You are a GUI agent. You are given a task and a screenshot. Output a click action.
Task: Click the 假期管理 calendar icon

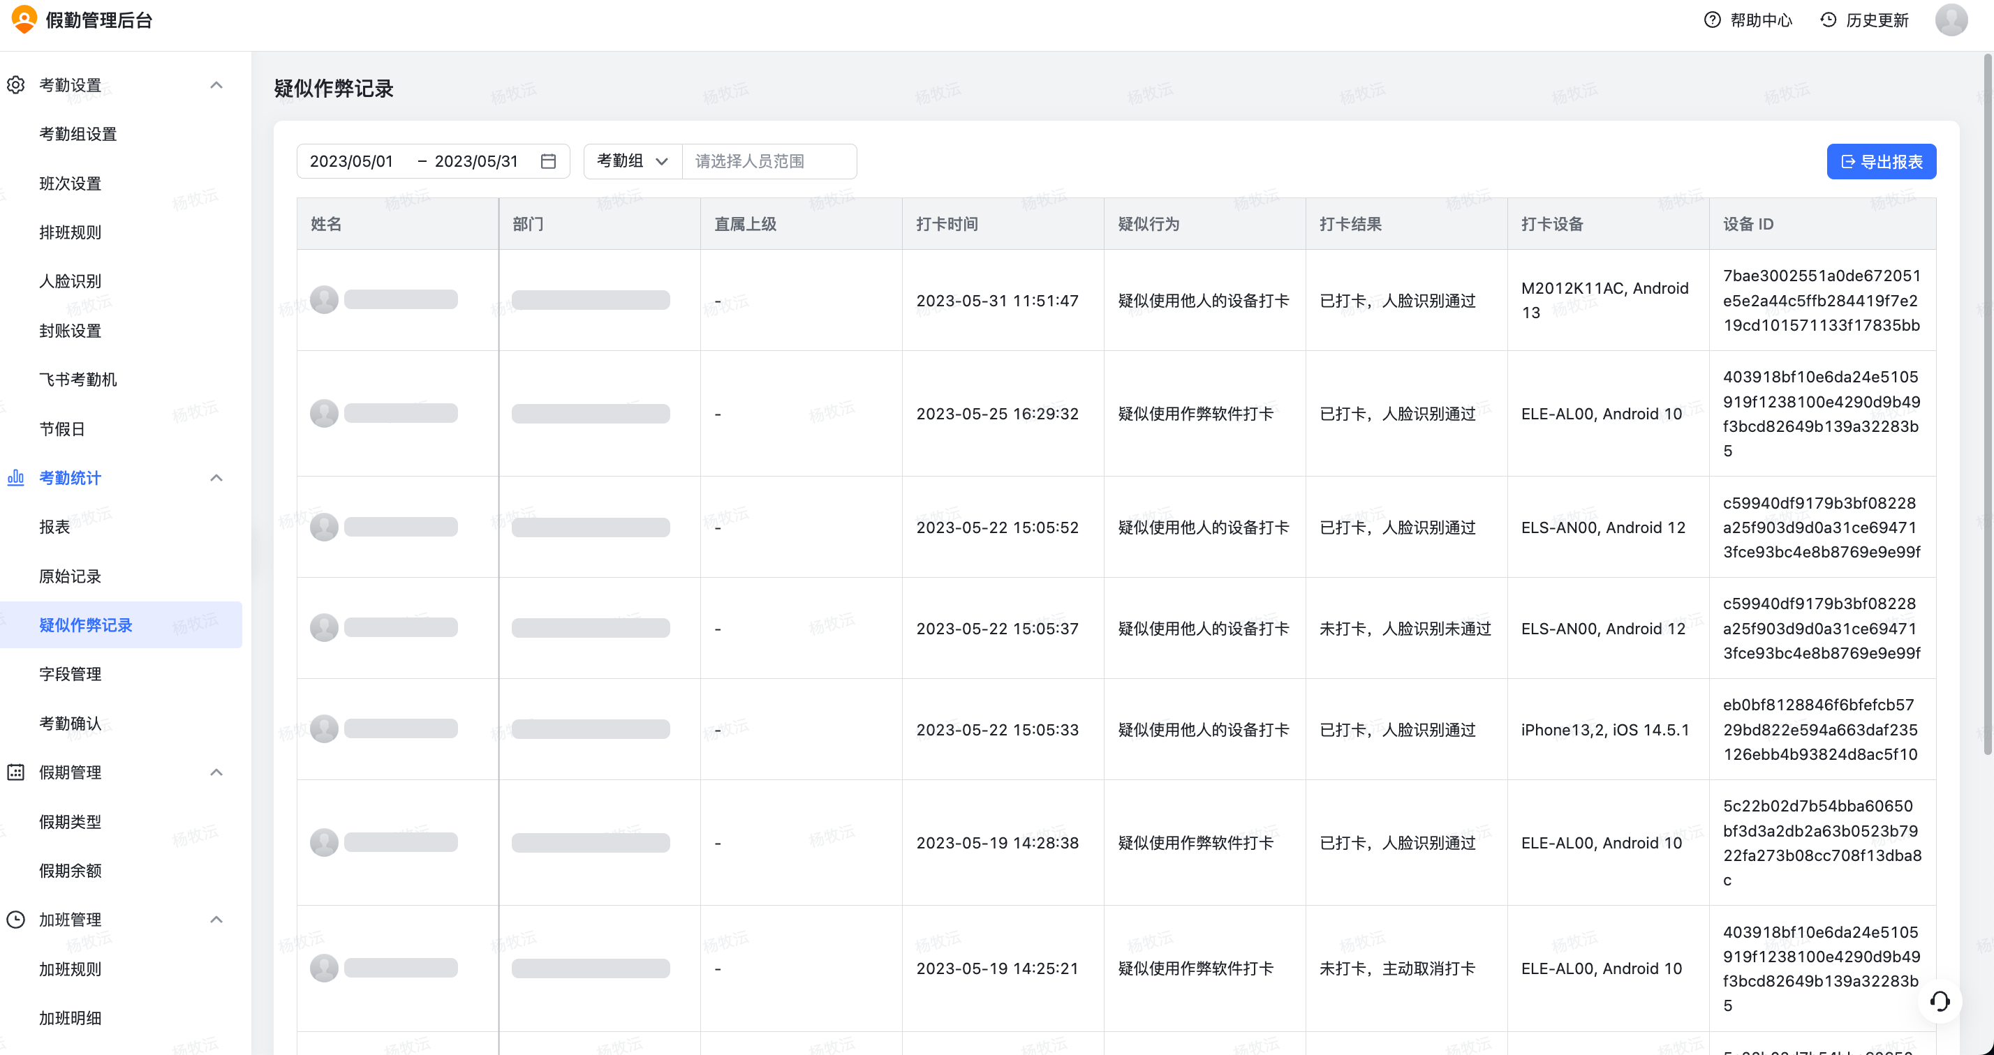click(15, 772)
